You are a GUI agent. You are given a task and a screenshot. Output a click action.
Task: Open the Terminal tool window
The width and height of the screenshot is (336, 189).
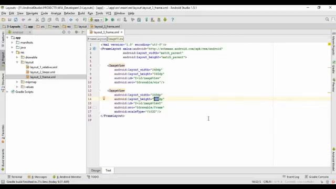click(15, 177)
